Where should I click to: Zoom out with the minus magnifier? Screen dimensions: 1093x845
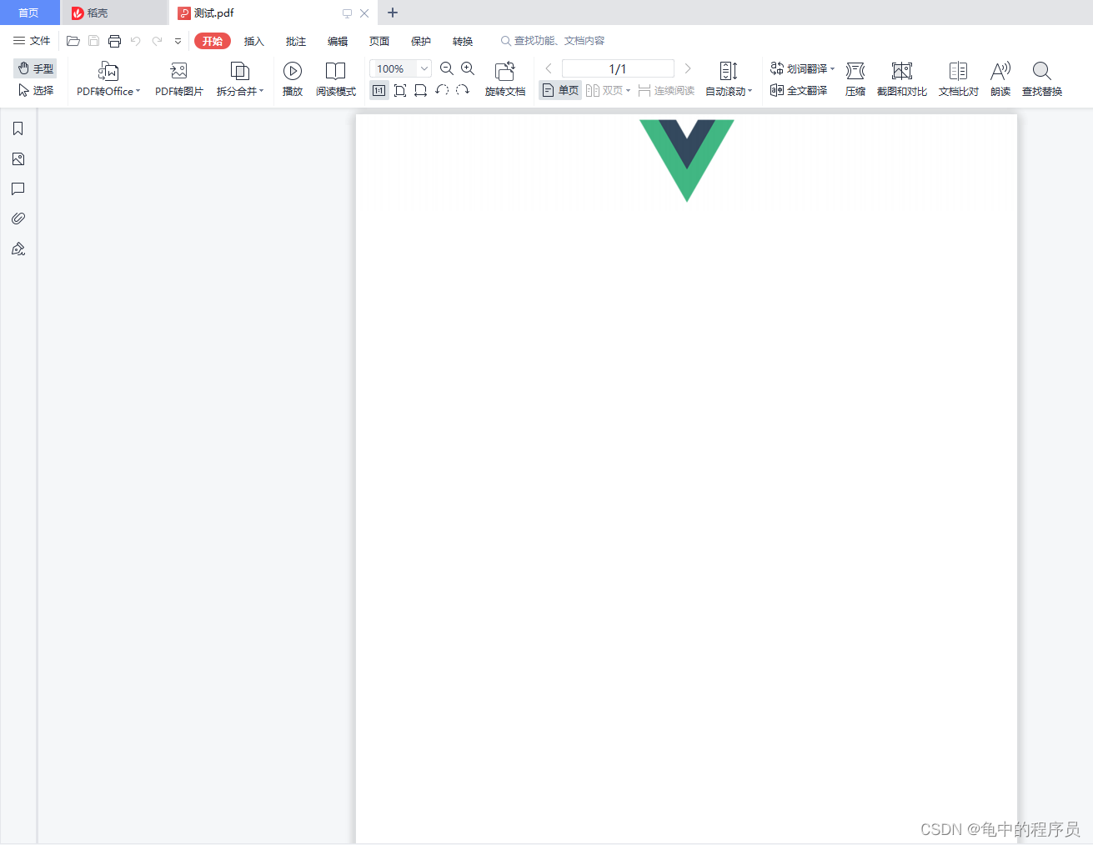447,68
